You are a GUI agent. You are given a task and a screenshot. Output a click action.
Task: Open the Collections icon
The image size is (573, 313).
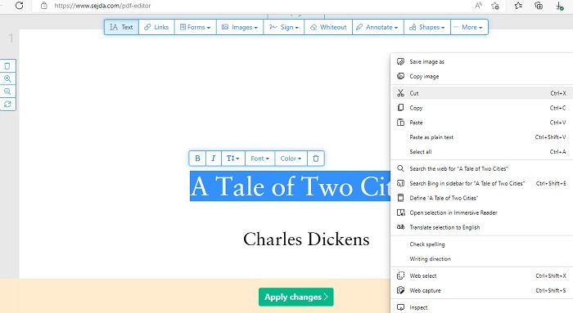point(539,6)
